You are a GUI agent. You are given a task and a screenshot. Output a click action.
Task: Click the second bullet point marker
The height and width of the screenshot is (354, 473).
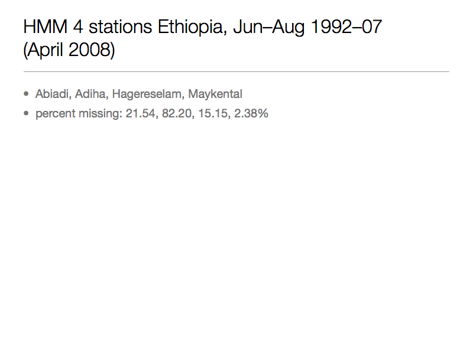(26, 113)
